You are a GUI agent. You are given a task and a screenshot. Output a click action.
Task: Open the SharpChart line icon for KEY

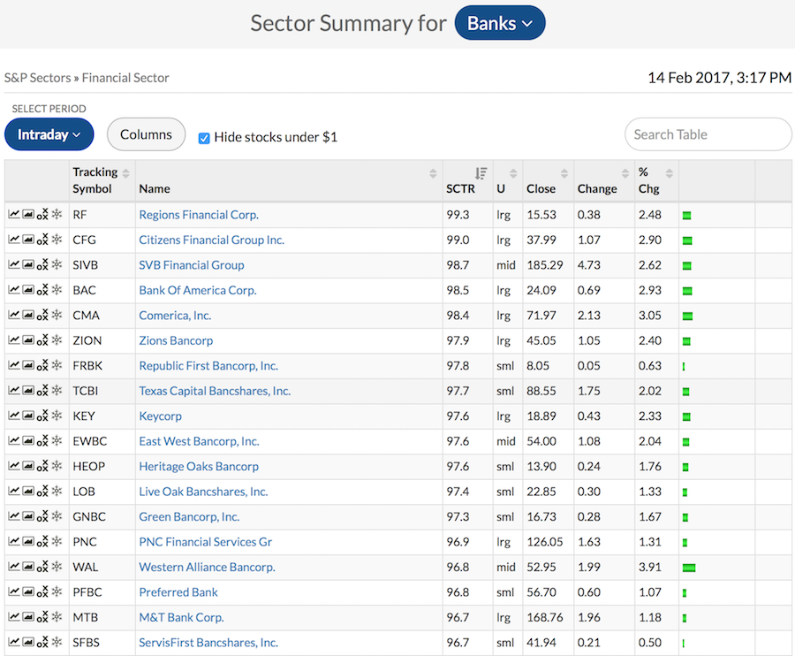13,416
